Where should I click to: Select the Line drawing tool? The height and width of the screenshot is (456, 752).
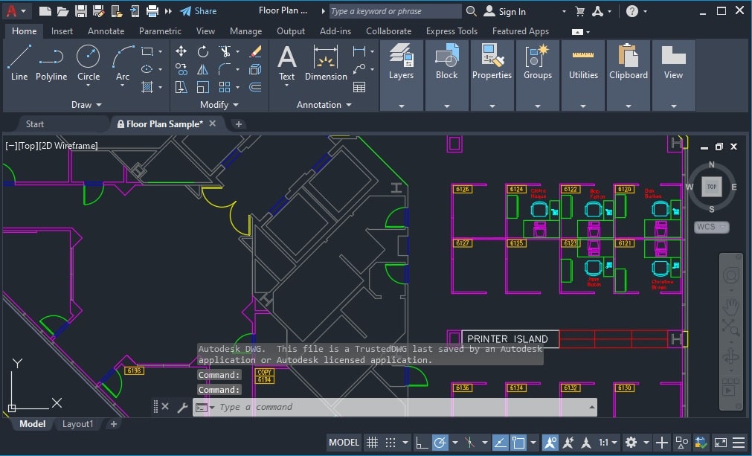pos(19,62)
